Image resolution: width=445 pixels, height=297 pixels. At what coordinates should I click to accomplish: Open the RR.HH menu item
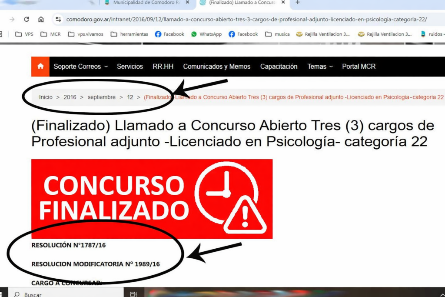click(x=163, y=67)
